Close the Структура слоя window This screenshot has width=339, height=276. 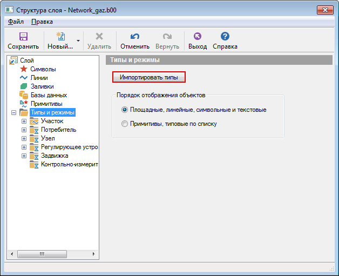point(325,10)
